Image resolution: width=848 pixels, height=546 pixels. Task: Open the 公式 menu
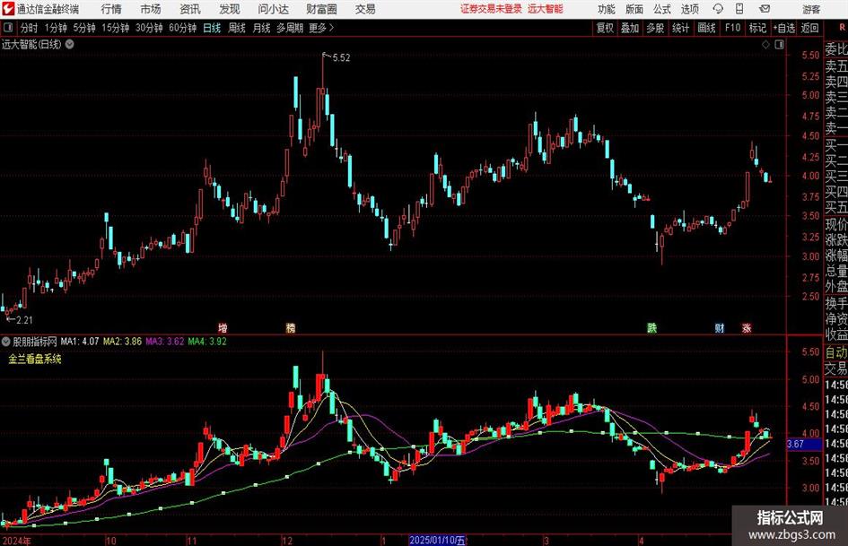661,9
